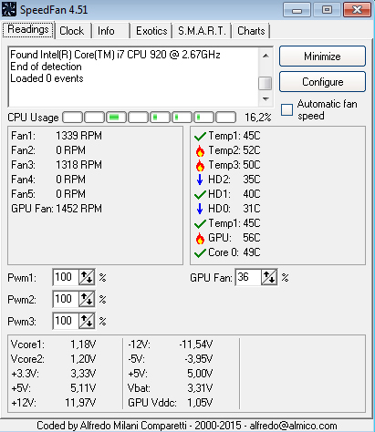Click the flame icon next to Temp2

point(200,150)
